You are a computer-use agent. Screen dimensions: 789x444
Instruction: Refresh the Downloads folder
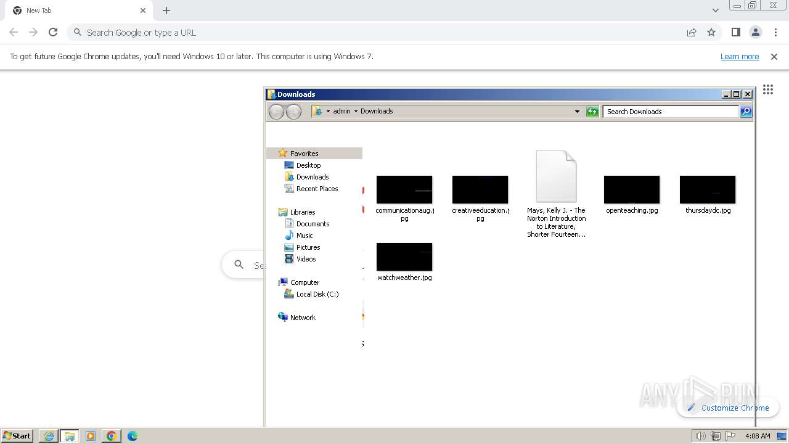(592, 112)
